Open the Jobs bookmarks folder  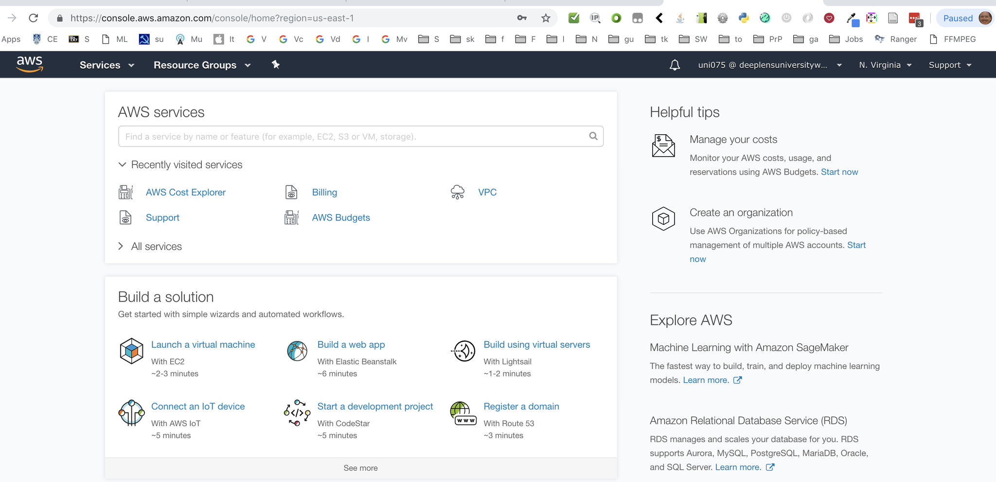point(846,39)
